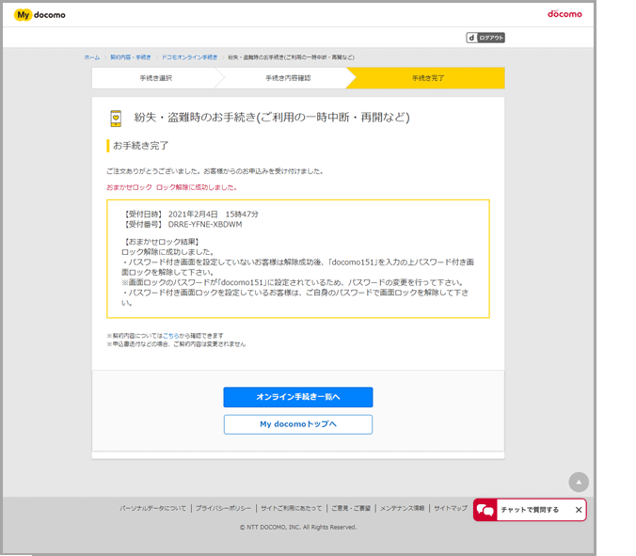636x556 pixels.
Task: Click オンライン手続き一覧へ button
Action: (x=297, y=397)
